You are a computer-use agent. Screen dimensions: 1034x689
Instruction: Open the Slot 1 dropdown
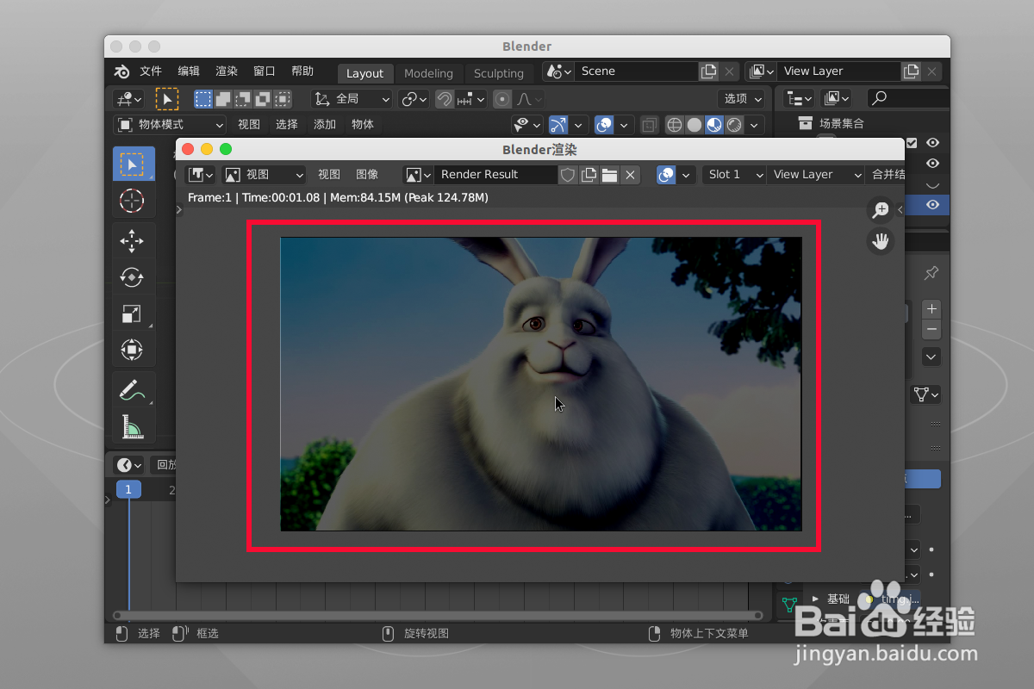(734, 175)
